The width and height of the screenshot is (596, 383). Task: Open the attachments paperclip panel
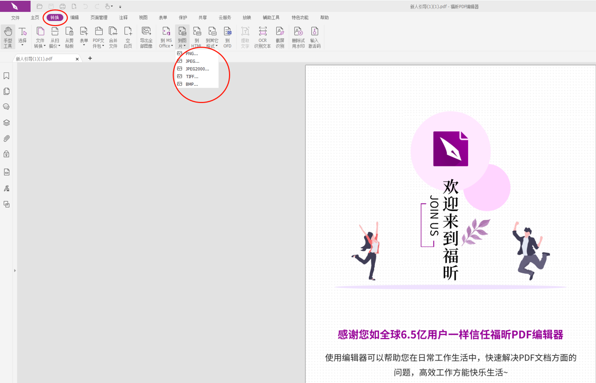point(6,138)
